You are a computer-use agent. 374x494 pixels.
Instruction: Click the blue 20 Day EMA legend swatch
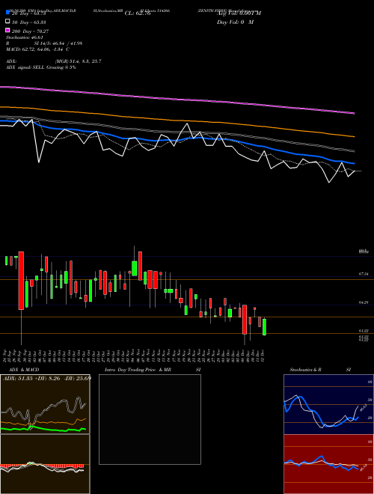(x=7, y=12)
